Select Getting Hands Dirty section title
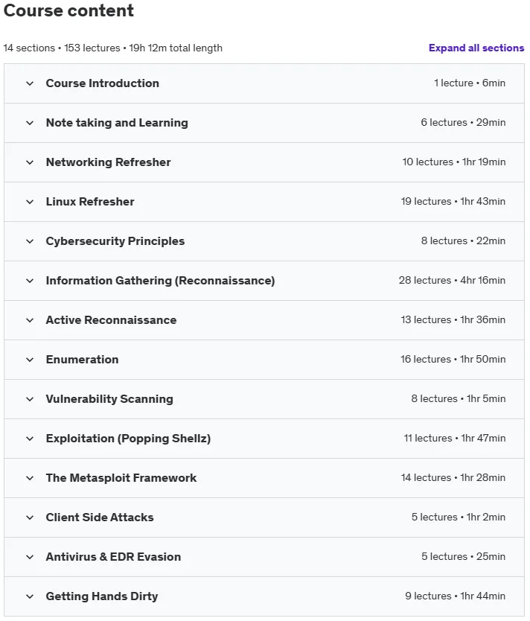The width and height of the screenshot is (530, 621). 102,596
